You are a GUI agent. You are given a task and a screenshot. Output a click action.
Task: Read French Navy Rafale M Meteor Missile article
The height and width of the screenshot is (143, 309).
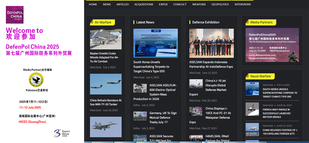[x=276, y=113]
